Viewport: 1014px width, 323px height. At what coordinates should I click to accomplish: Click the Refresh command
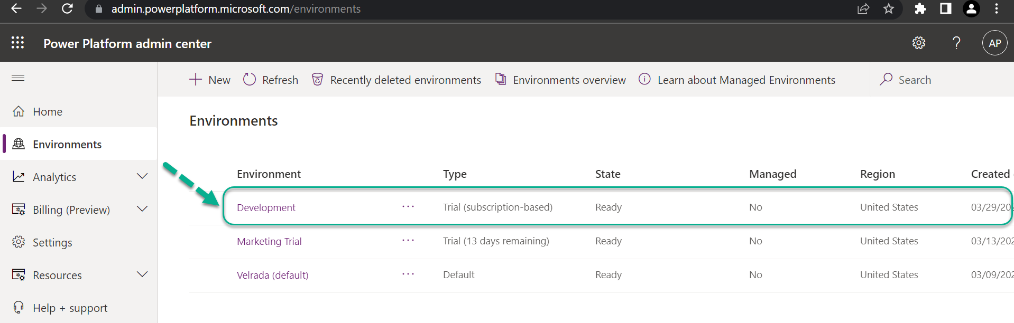pyautogui.click(x=271, y=80)
